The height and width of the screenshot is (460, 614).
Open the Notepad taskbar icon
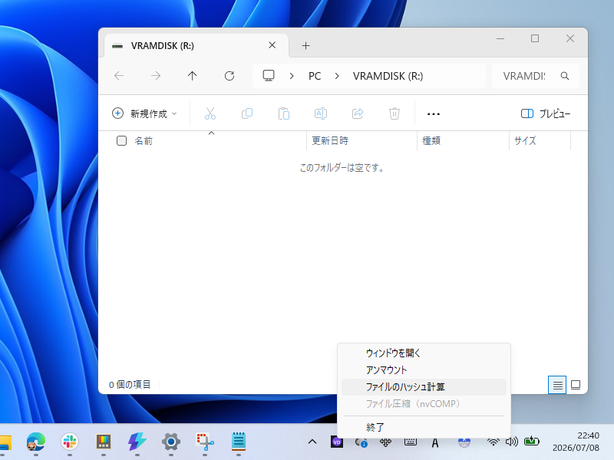239,442
